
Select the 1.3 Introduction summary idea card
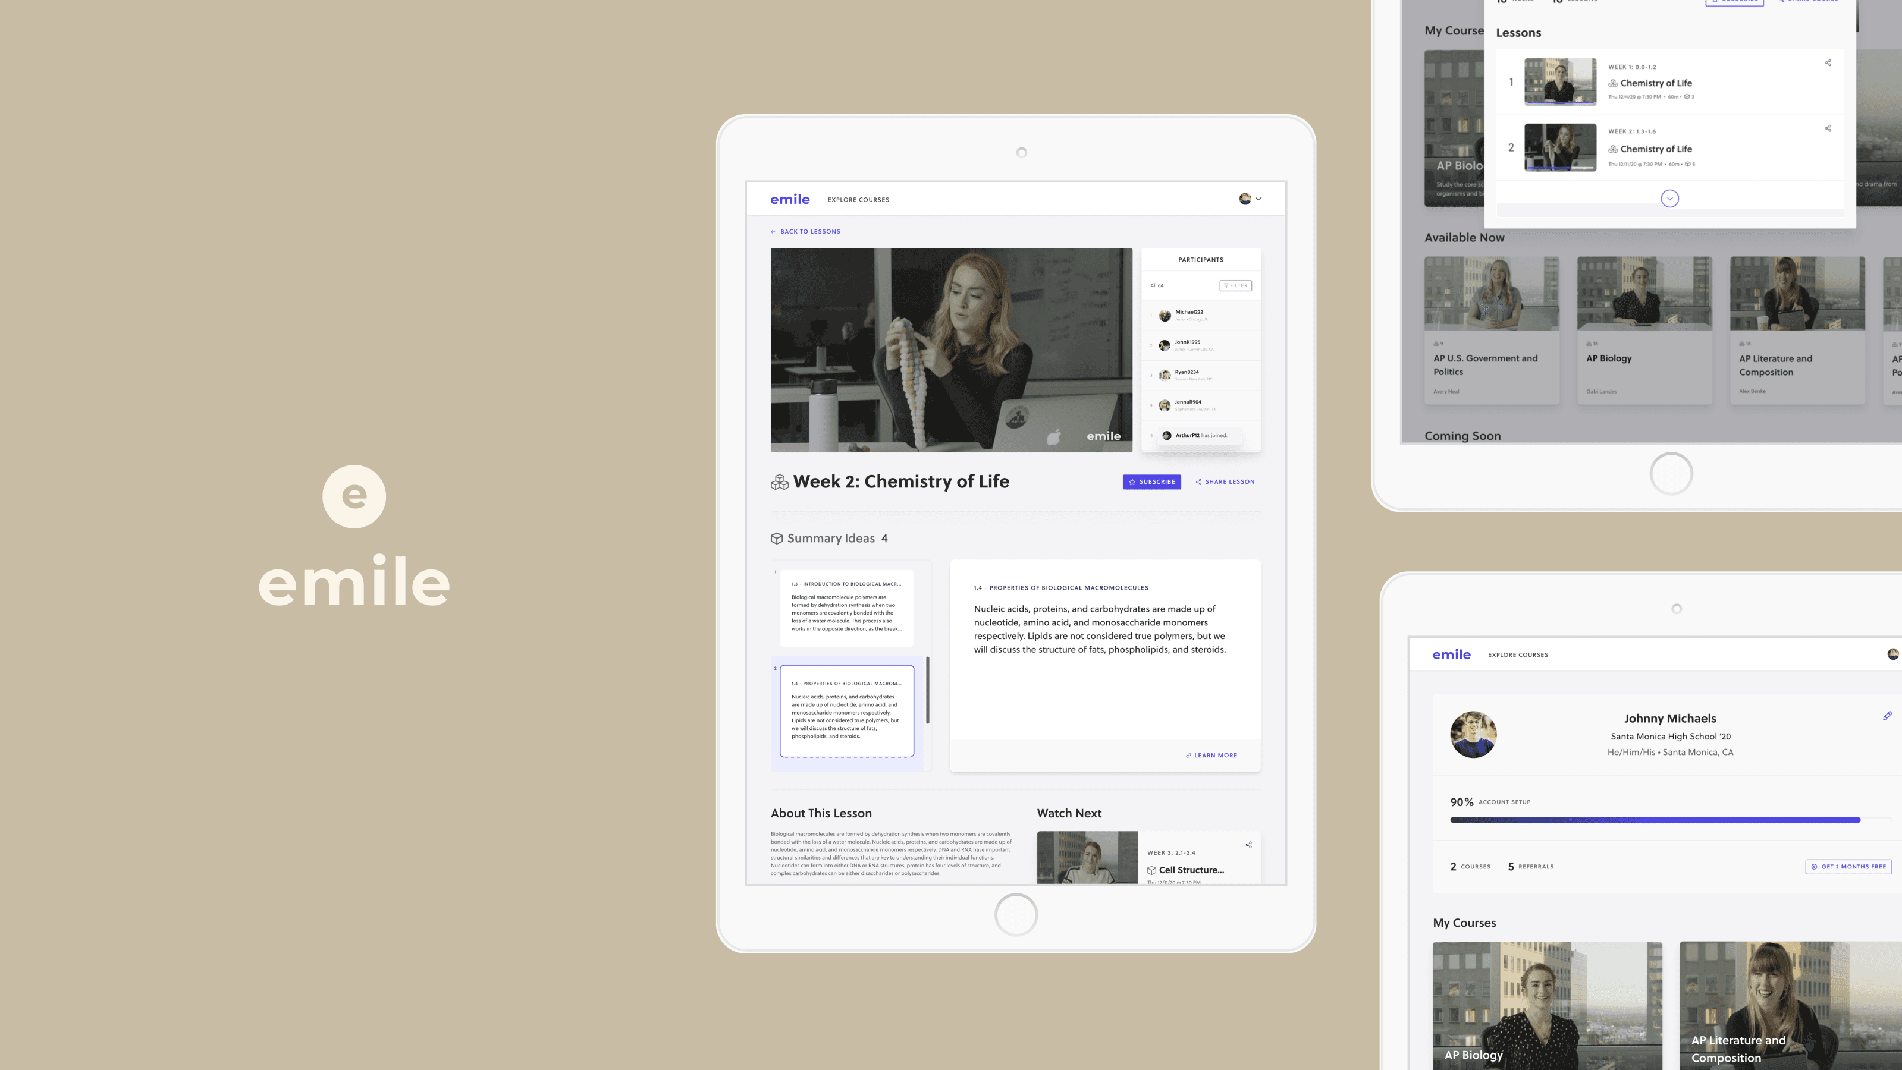(x=846, y=608)
